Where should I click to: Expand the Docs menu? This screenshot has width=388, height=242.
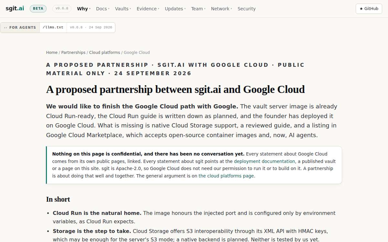tap(103, 9)
